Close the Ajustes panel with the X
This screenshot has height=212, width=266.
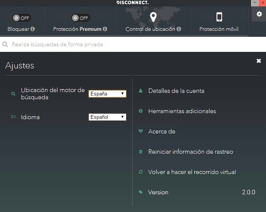click(259, 61)
